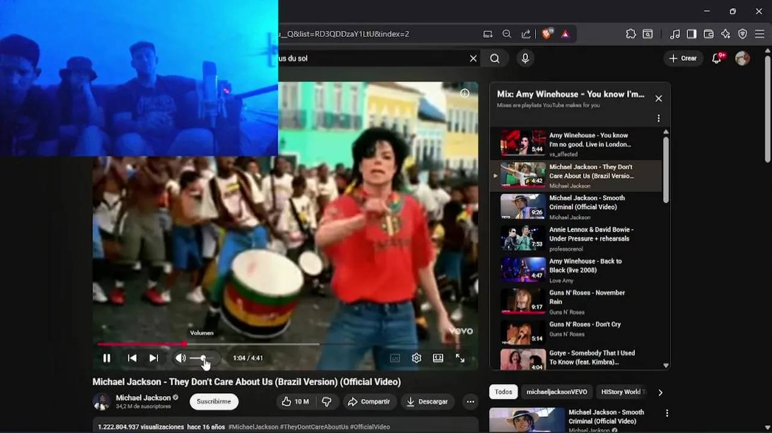Open the browser extensions puzzle icon
This screenshot has width=772, height=433.
(631, 34)
